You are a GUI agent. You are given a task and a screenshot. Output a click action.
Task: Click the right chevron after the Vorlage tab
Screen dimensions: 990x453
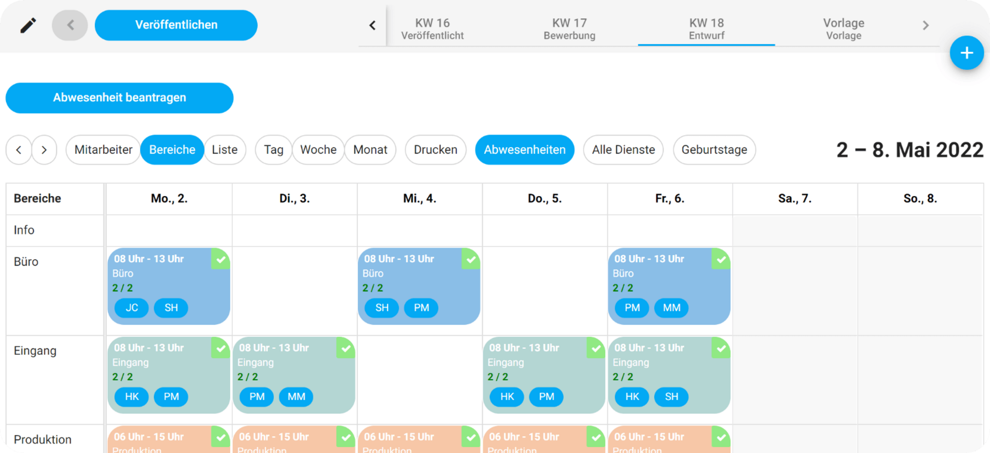coord(926,25)
